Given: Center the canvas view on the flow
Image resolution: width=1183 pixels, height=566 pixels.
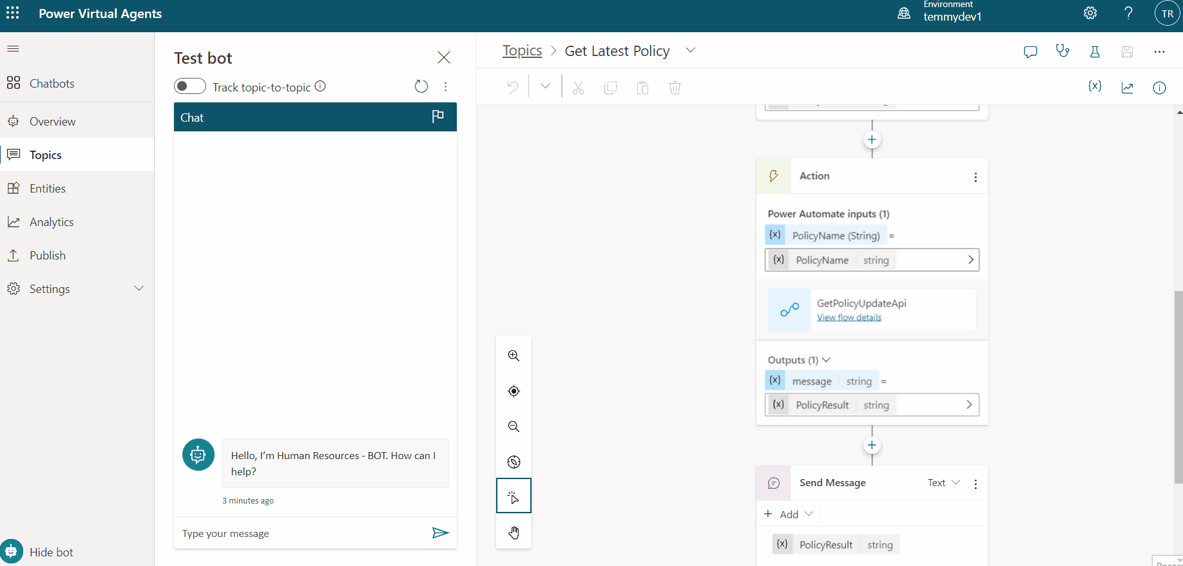Looking at the screenshot, I should click(x=514, y=391).
